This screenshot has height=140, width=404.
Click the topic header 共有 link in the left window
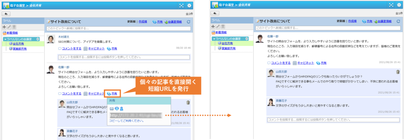pyautogui.click(x=160, y=22)
